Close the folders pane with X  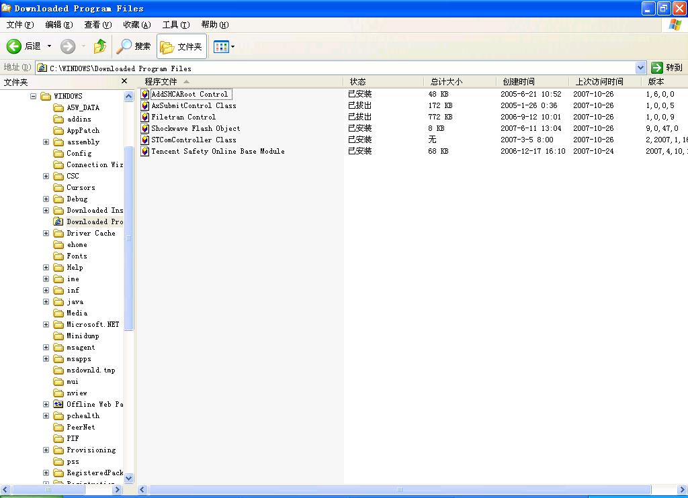(x=124, y=81)
